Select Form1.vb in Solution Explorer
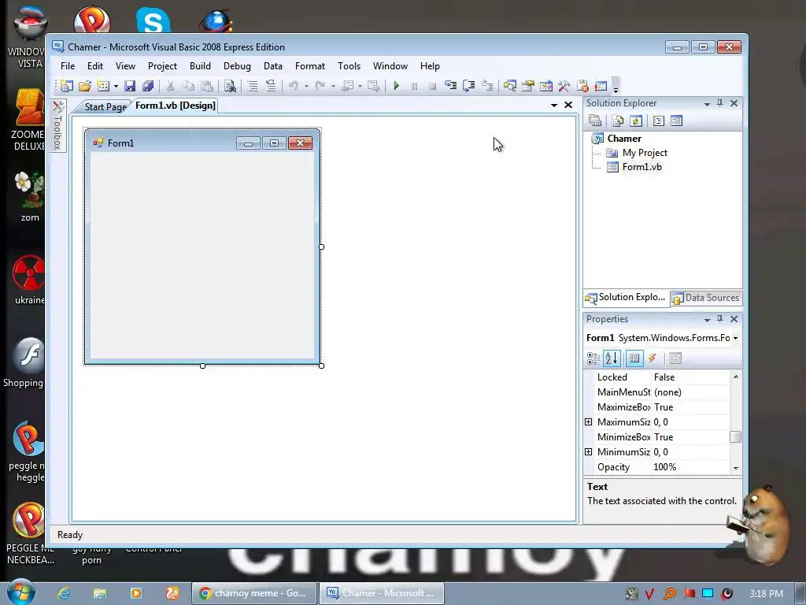 click(642, 167)
